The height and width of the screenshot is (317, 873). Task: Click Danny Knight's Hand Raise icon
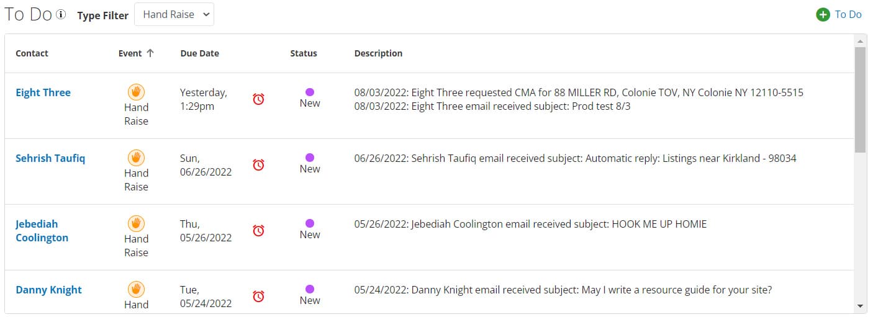click(136, 290)
